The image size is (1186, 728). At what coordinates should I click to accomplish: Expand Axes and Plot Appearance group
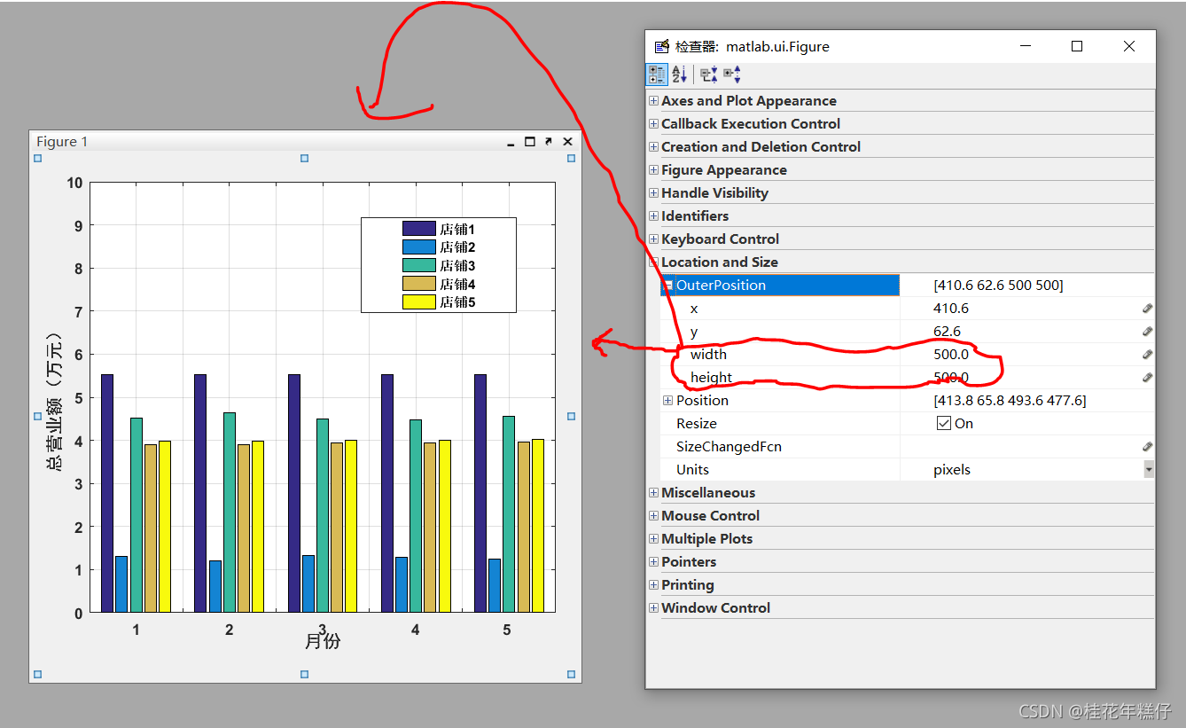pyautogui.click(x=654, y=101)
